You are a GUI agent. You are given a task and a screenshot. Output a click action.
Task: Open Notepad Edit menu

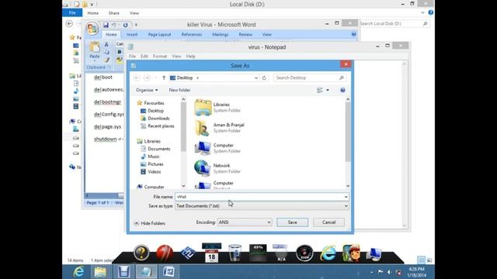pos(144,57)
